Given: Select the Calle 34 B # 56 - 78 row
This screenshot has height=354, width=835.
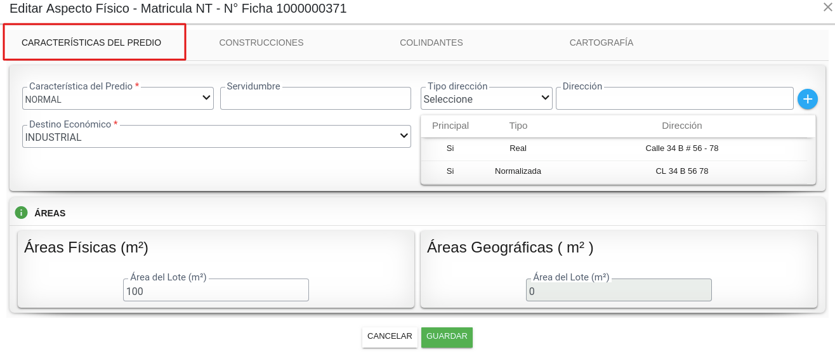Looking at the screenshot, I should [x=617, y=148].
